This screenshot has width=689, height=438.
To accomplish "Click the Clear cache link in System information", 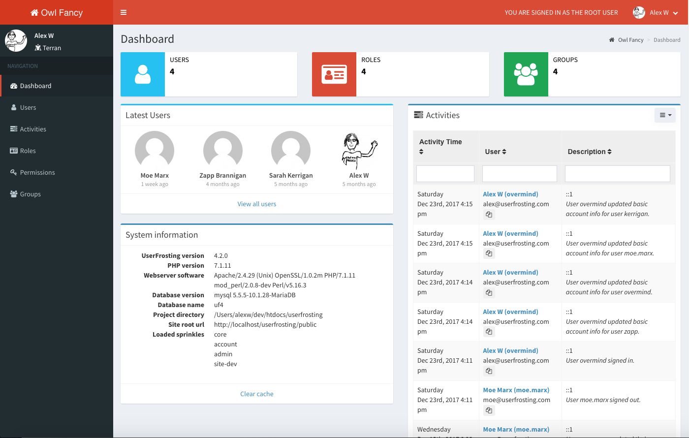I will (256, 394).
